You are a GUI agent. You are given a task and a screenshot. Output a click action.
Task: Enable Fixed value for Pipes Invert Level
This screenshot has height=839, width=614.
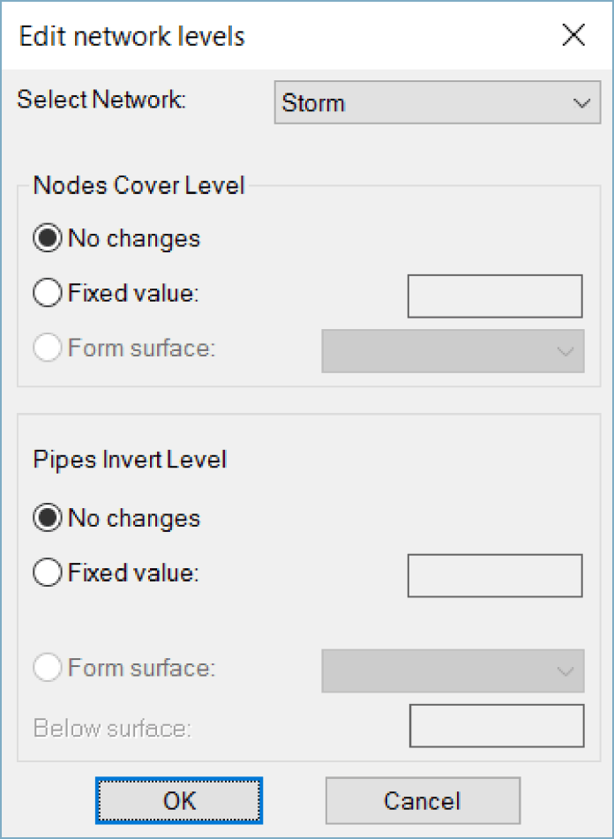click(x=49, y=573)
